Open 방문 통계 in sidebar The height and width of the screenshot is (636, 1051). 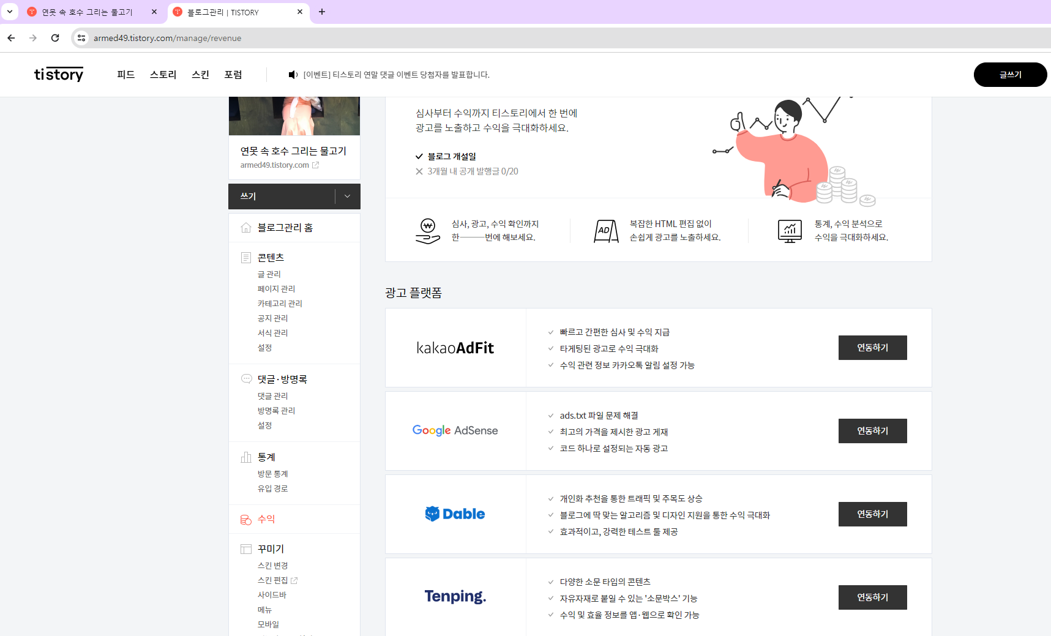pos(272,474)
